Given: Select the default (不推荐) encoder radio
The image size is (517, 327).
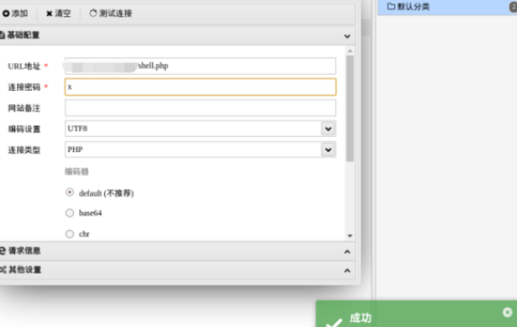Looking at the screenshot, I should click(x=69, y=193).
